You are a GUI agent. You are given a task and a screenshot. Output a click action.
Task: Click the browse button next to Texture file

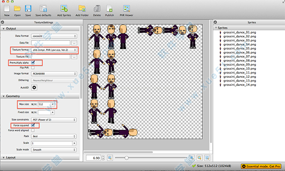tap(74, 57)
